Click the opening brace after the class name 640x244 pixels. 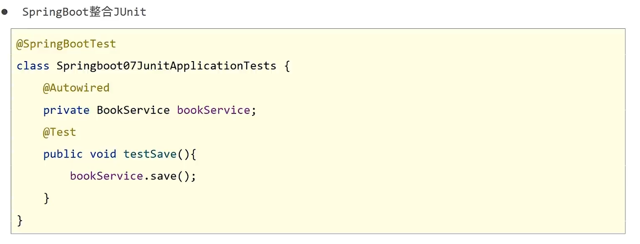[287, 66]
